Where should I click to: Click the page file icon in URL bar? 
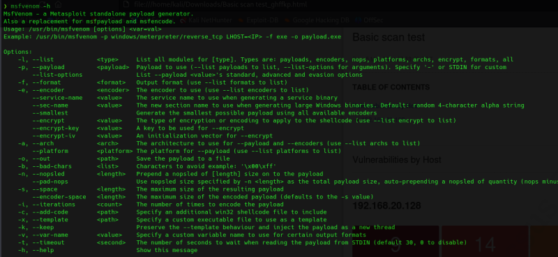pos(126,5)
